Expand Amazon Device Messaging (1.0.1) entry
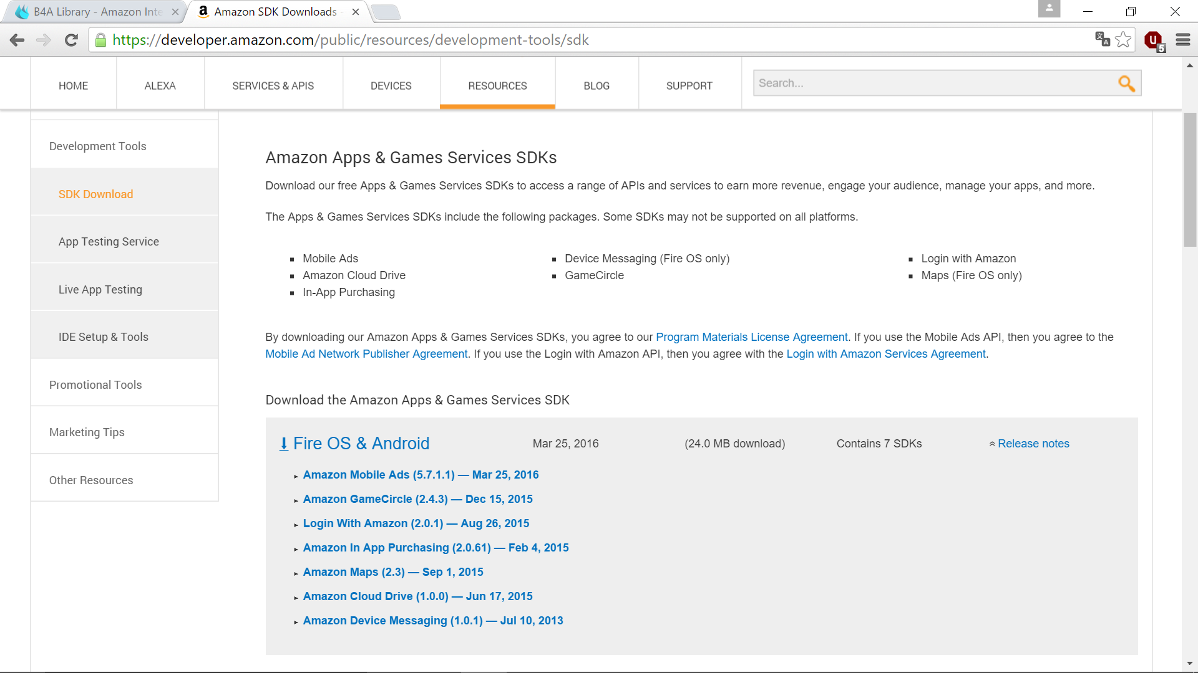 pos(433,621)
